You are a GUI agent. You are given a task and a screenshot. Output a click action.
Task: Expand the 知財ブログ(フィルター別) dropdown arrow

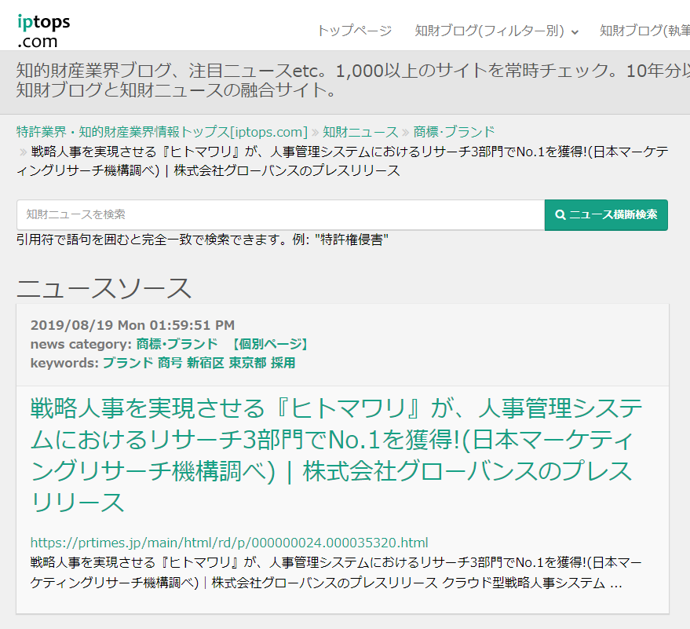[575, 32]
